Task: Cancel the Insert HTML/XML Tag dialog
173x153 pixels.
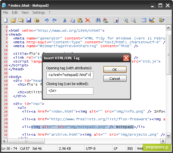Action: click(x=115, y=79)
